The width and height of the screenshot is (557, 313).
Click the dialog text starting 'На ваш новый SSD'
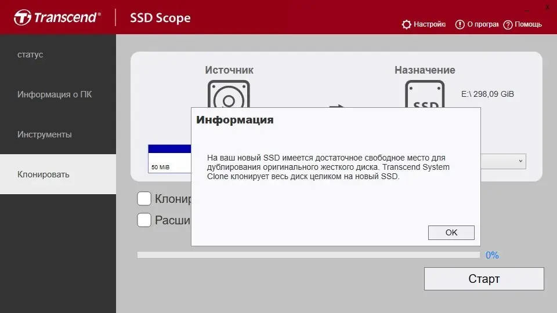coord(328,167)
